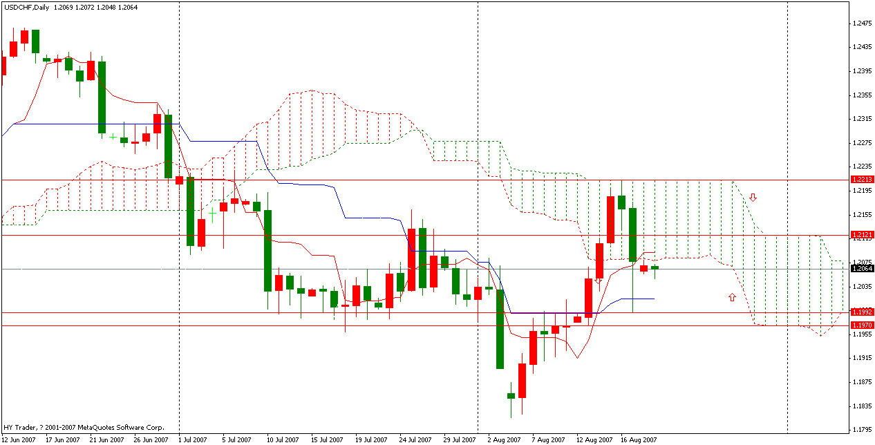Click the 5 Jul 2007 date label
Viewport: 875px width, 445px height.
[237, 439]
